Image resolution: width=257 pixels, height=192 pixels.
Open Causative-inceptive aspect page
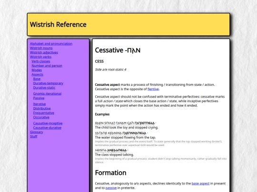coord(48,123)
